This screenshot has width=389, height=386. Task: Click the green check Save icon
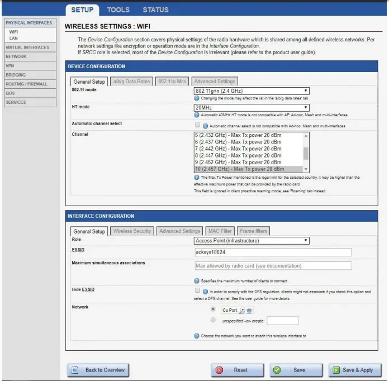[277, 370]
